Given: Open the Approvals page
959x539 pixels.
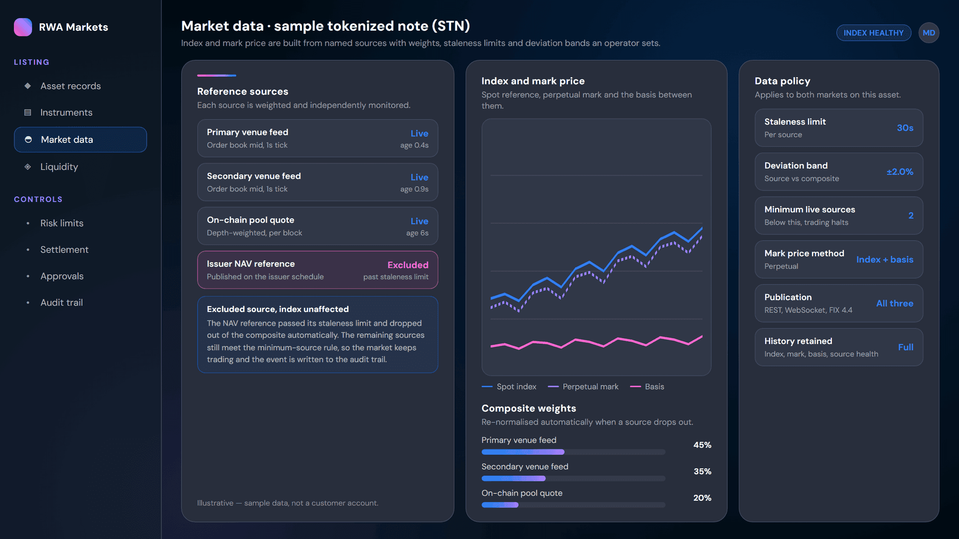Looking at the screenshot, I should click(x=80, y=276).
